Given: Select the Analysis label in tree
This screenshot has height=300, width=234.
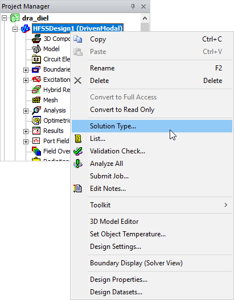Looking at the screenshot, I should [55, 110].
